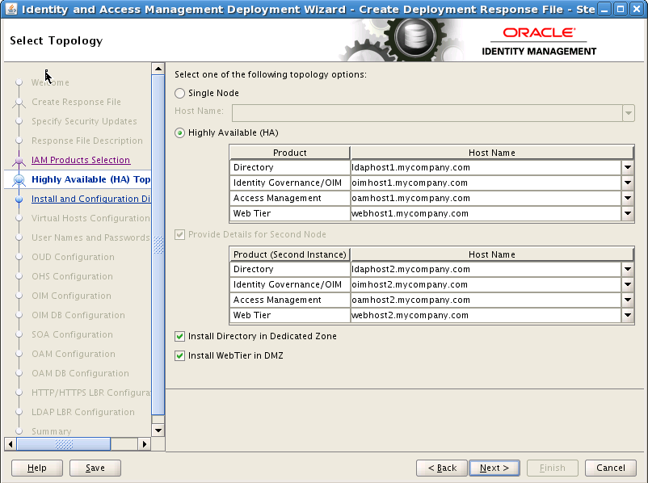
Task: Click the sidebar horizontal scroll right arrow
Action: pos(145,444)
